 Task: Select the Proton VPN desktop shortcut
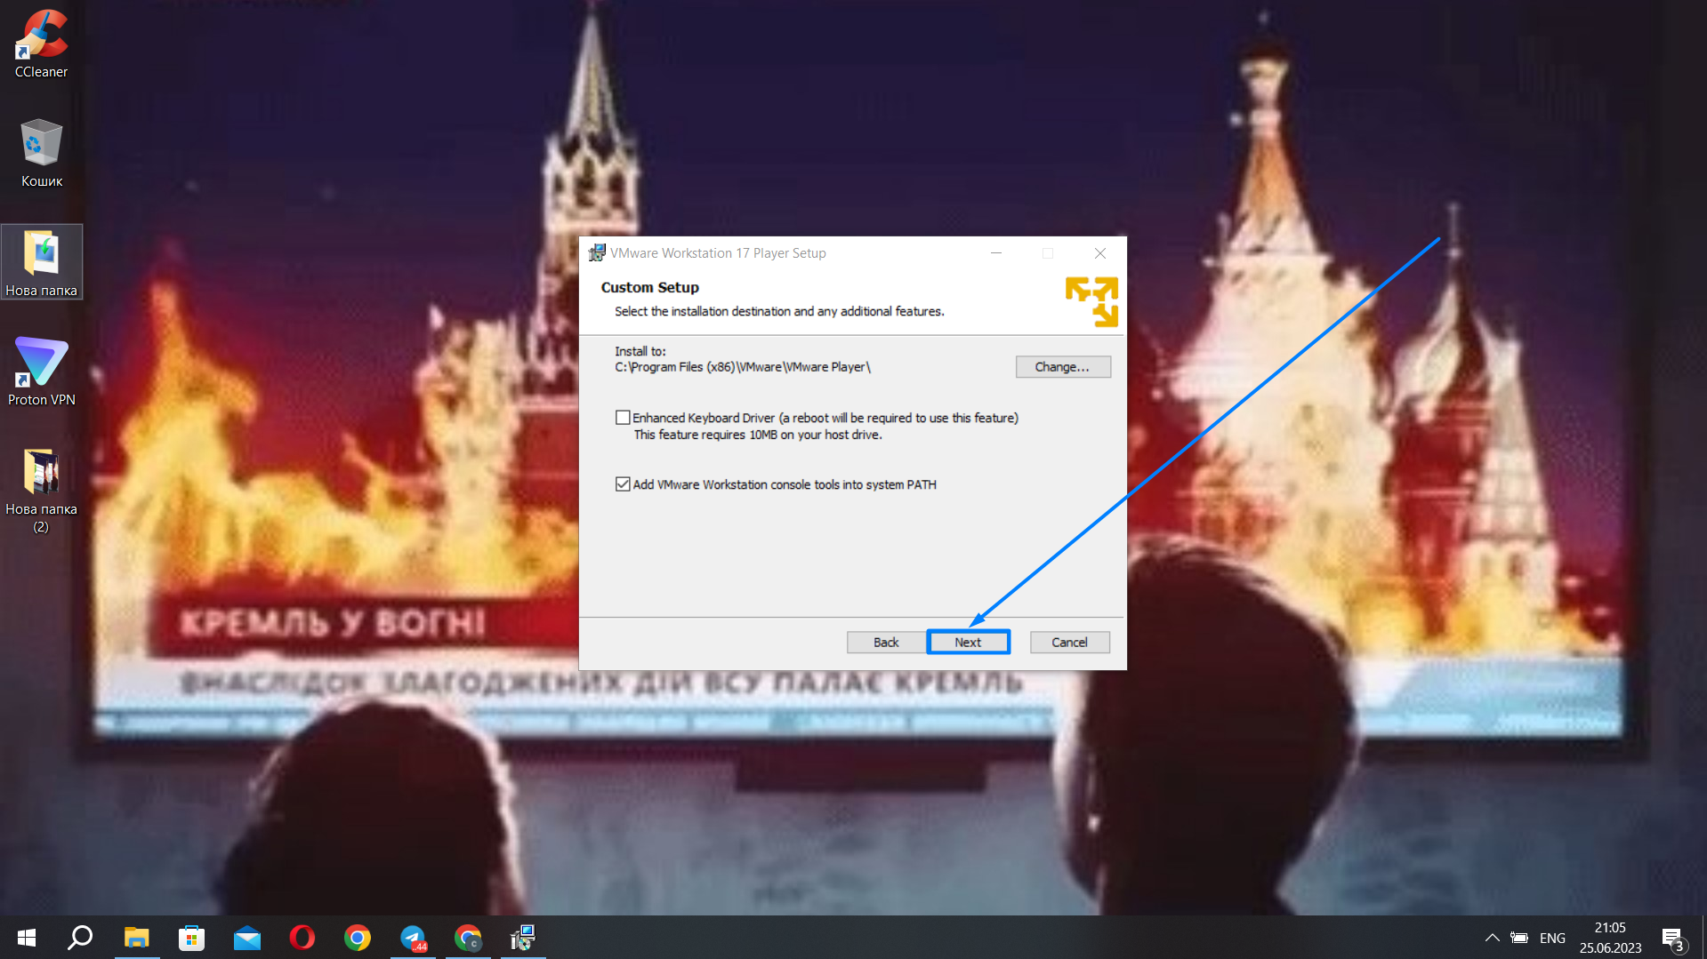point(41,372)
